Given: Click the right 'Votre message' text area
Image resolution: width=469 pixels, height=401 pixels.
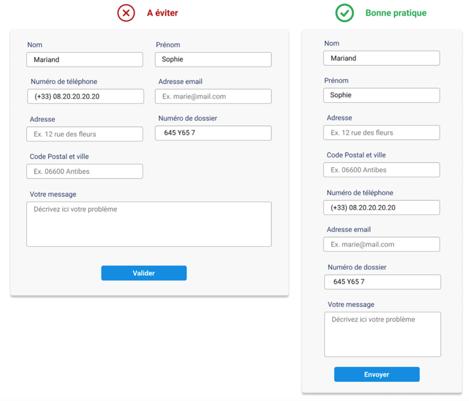Looking at the screenshot, I should click(x=383, y=334).
